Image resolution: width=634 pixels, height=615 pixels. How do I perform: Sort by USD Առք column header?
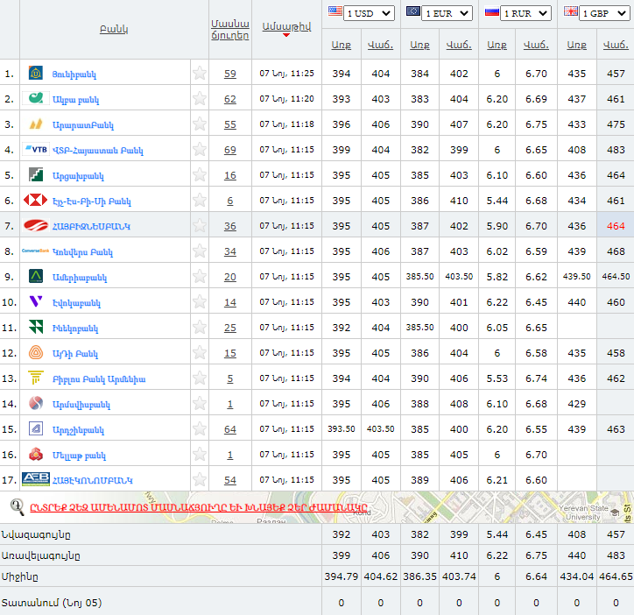[x=342, y=45]
